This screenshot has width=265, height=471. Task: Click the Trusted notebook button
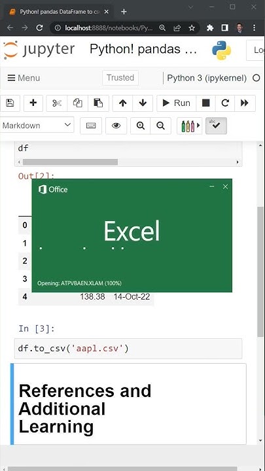(x=120, y=78)
